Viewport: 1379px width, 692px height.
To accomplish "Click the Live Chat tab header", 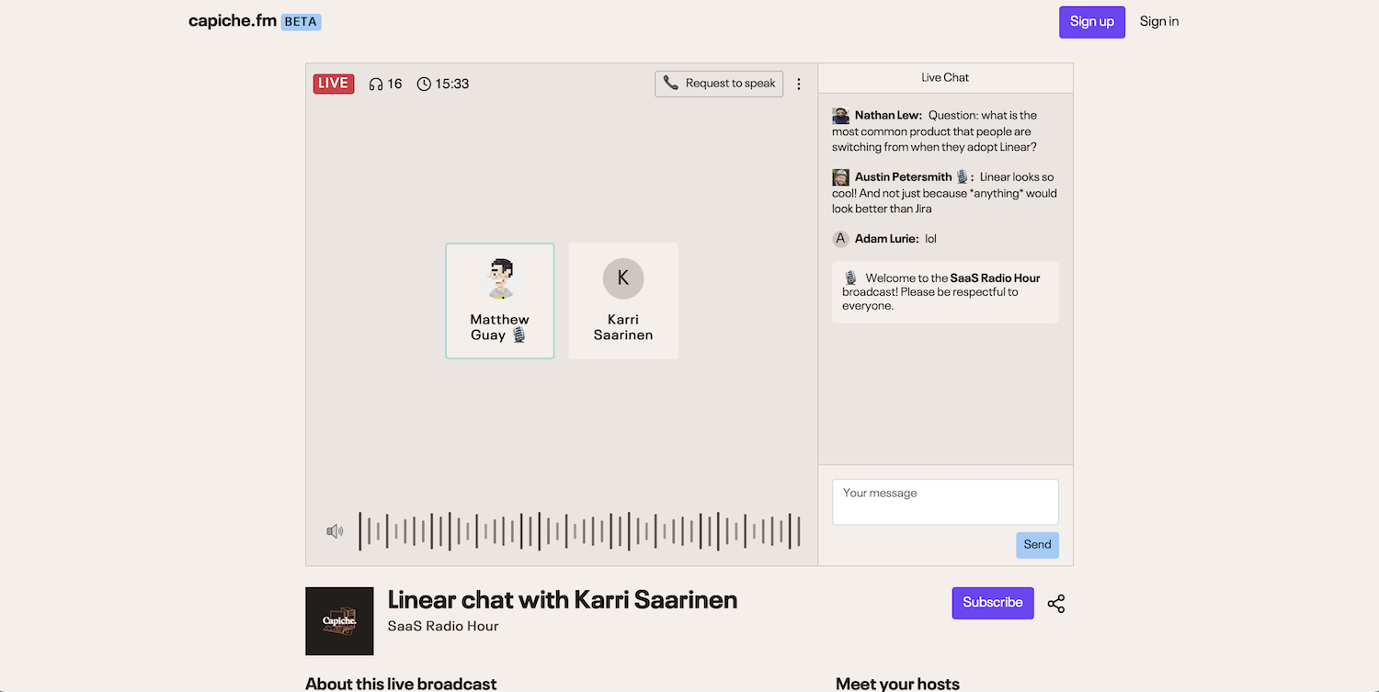I will pyautogui.click(x=945, y=78).
